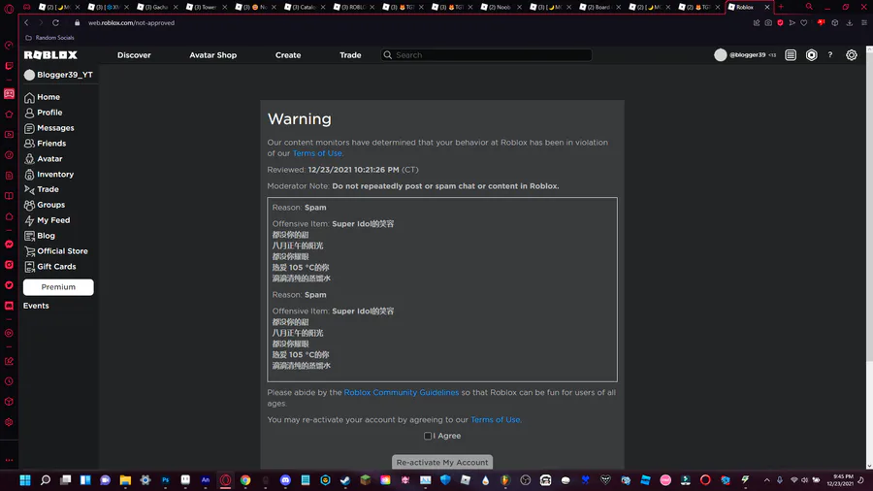This screenshot has width=873, height=491.
Task: Check the I Agree checkbox
Action: (x=428, y=436)
